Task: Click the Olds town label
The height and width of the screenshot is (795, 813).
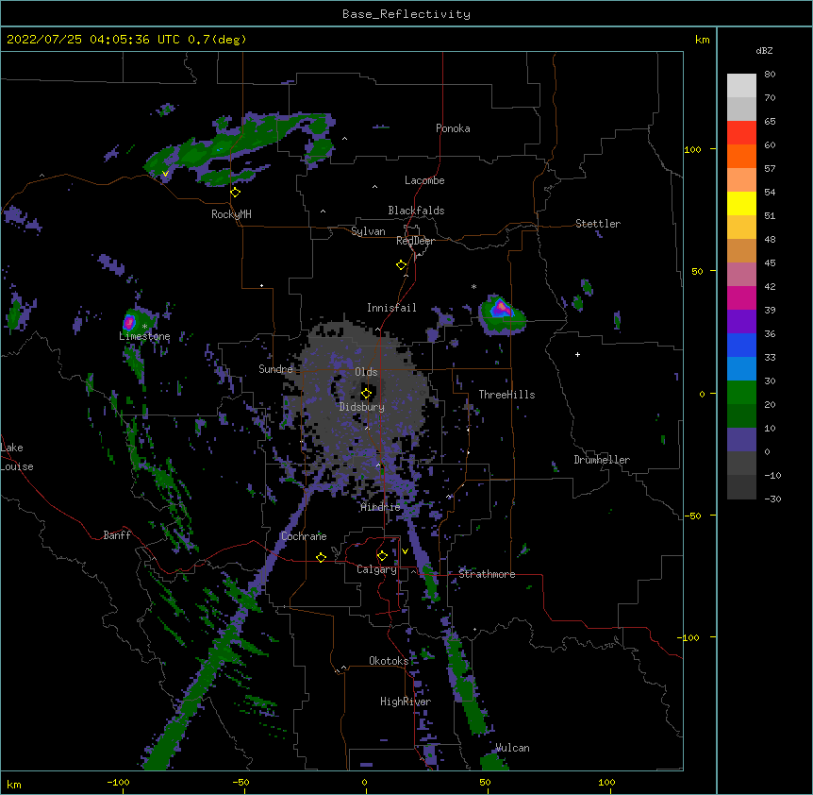Action: pos(366,372)
